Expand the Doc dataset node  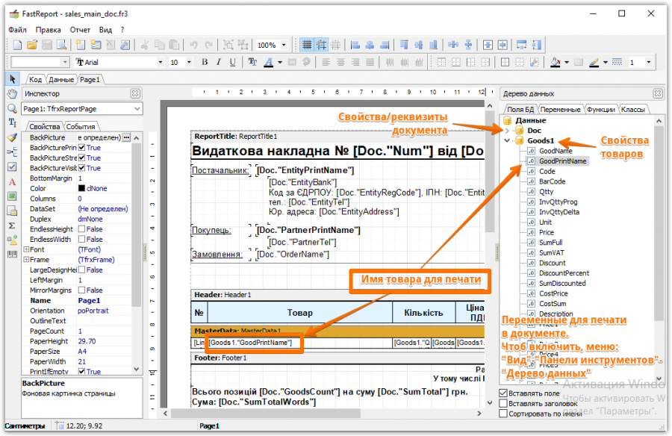pyautogui.click(x=508, y=131)
